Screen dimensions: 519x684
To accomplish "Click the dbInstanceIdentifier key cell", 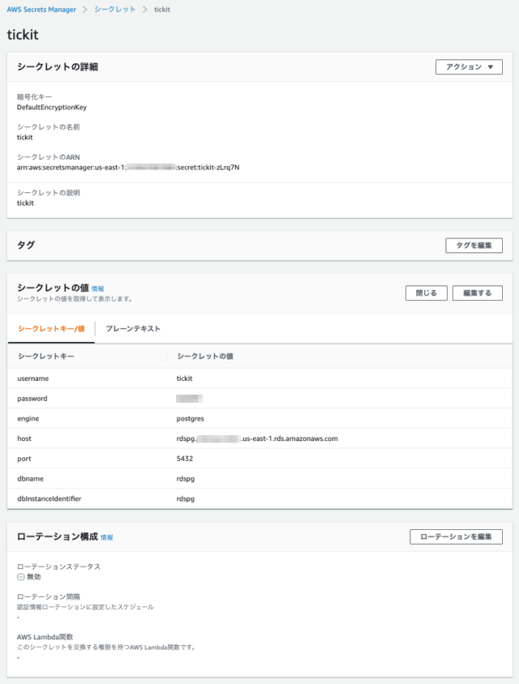I will 49,498.
